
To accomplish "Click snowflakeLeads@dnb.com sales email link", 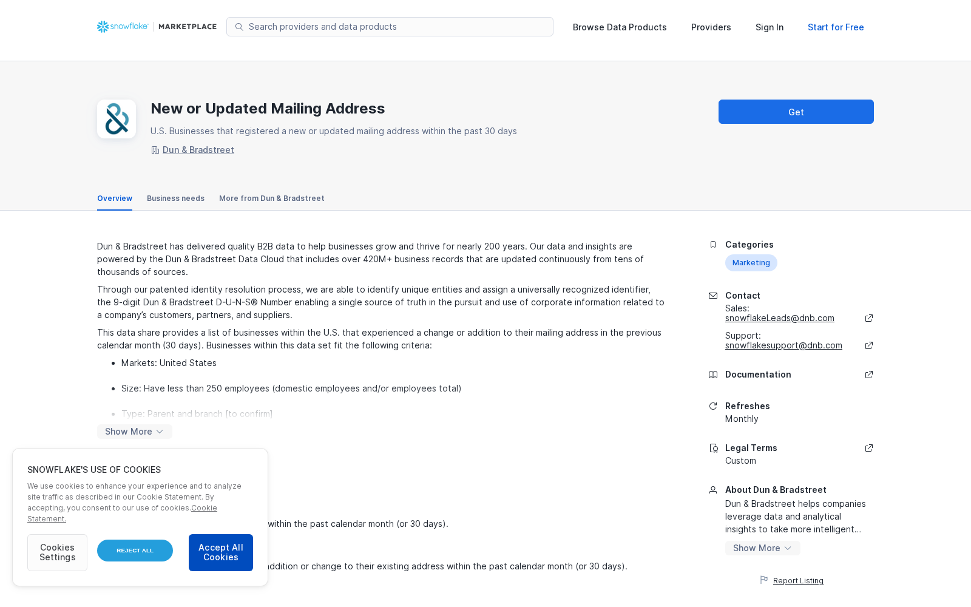I will coord(780,318).
